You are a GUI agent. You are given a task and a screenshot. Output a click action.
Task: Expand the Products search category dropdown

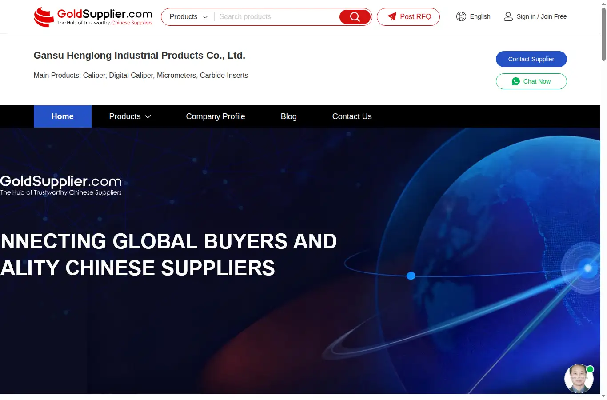[188, 17]
